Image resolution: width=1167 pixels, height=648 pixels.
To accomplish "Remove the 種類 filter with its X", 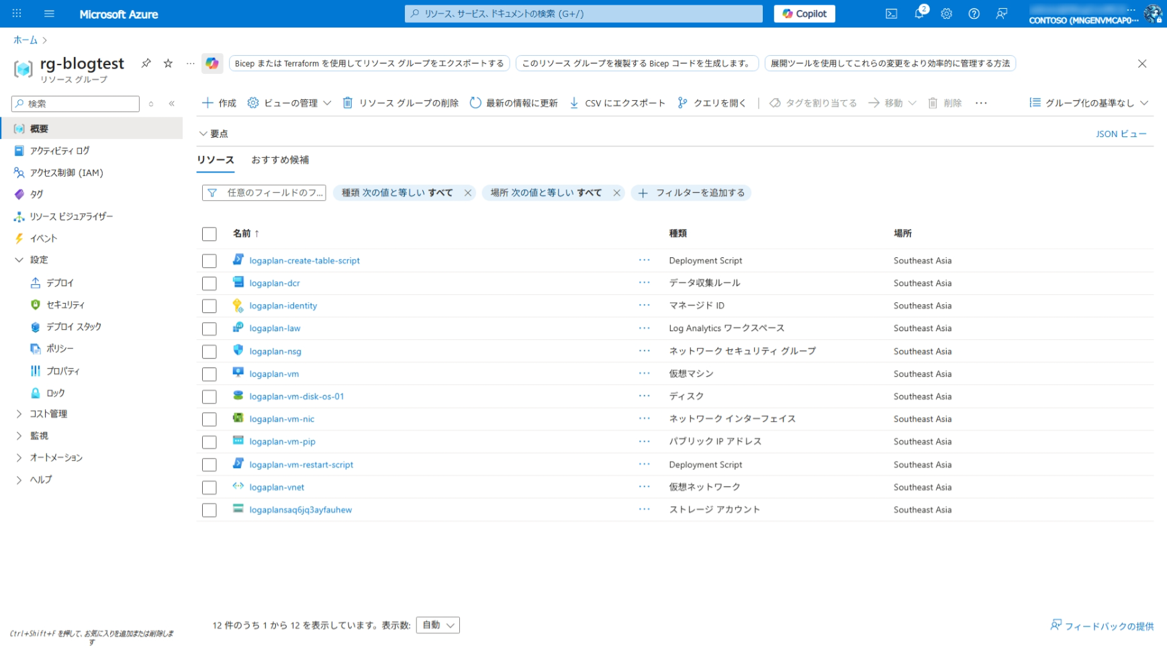I will pyautogui.click(x=468, y=193).
